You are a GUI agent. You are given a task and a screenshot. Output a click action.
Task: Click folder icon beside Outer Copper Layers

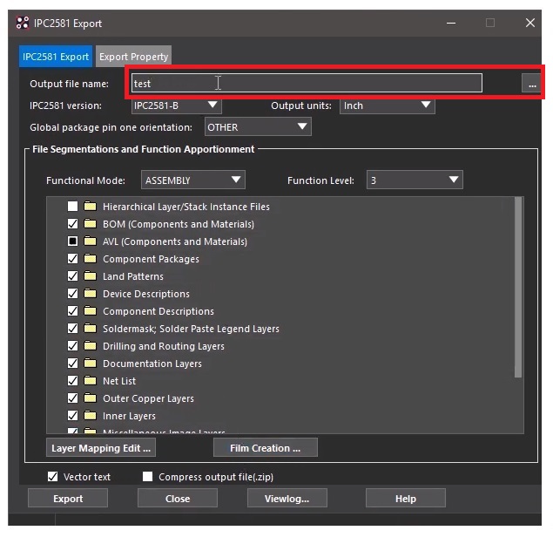[x=90, y=398]
